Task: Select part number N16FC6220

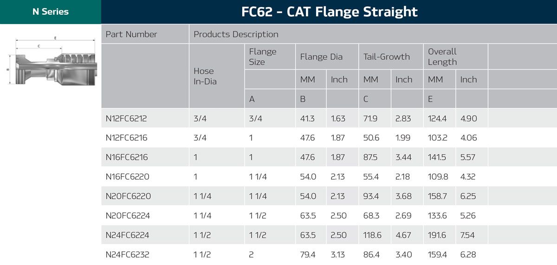Action: click(x=127, y=177)
